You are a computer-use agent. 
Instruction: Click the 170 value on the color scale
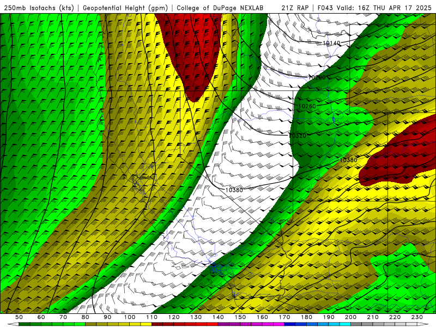284,317
